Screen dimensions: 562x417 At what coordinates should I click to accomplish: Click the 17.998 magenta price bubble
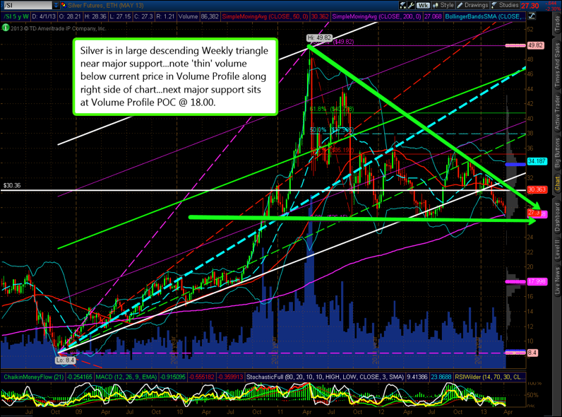tap(537, 282)
